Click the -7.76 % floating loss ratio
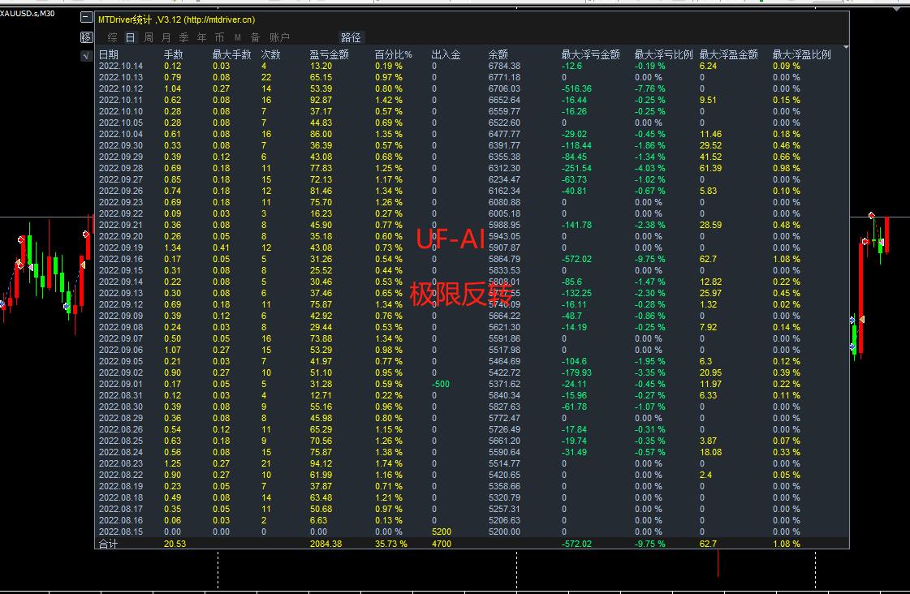 (650, 88)
